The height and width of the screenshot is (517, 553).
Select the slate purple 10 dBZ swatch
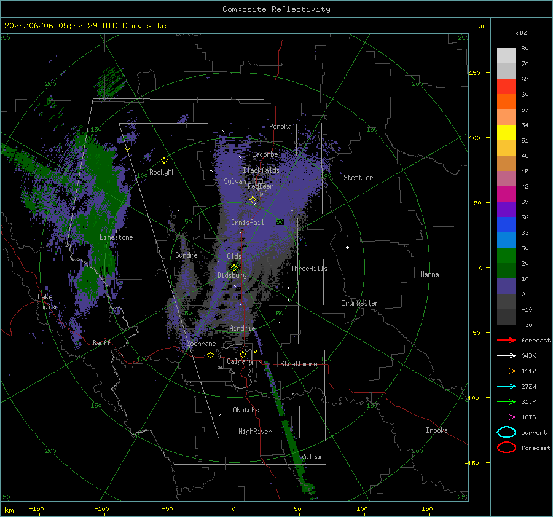pos(506,286)
